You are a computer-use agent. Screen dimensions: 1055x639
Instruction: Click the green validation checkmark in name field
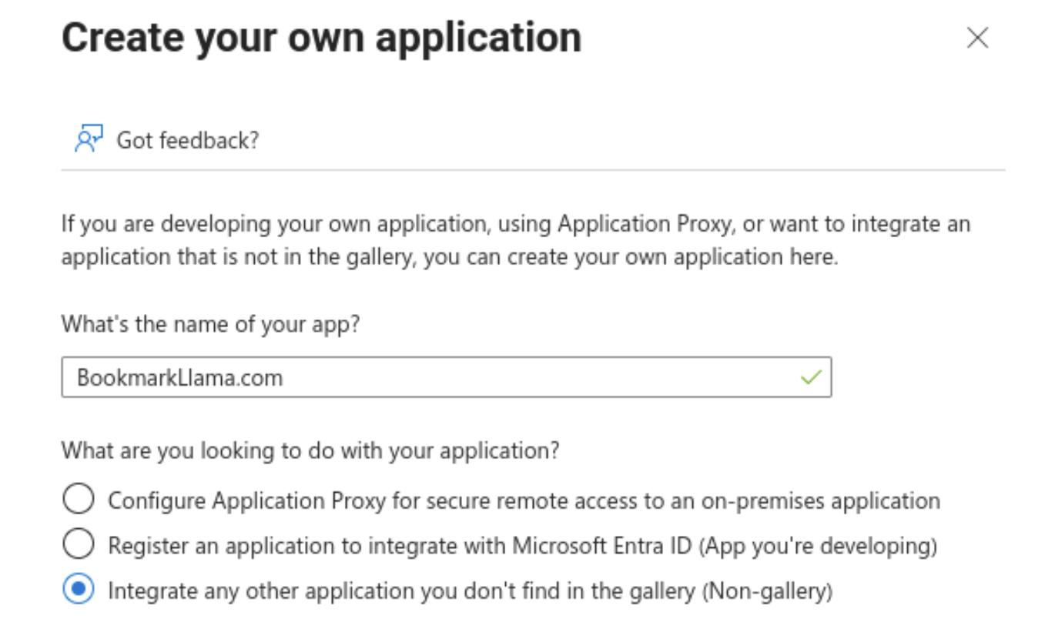tap(809, 376)
